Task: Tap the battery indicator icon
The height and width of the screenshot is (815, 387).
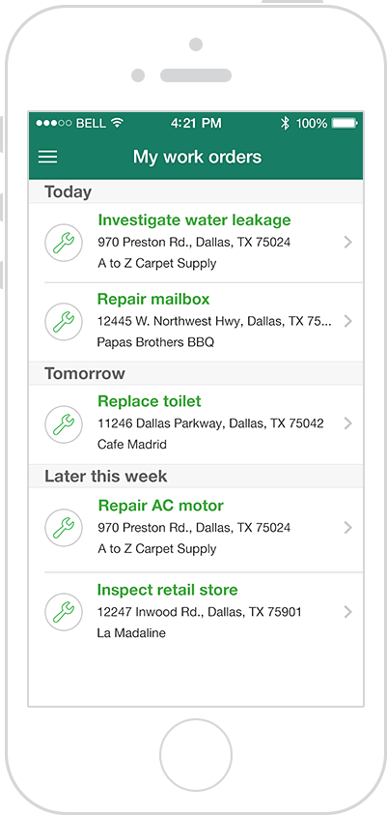Action: click(x=345, y=123)
